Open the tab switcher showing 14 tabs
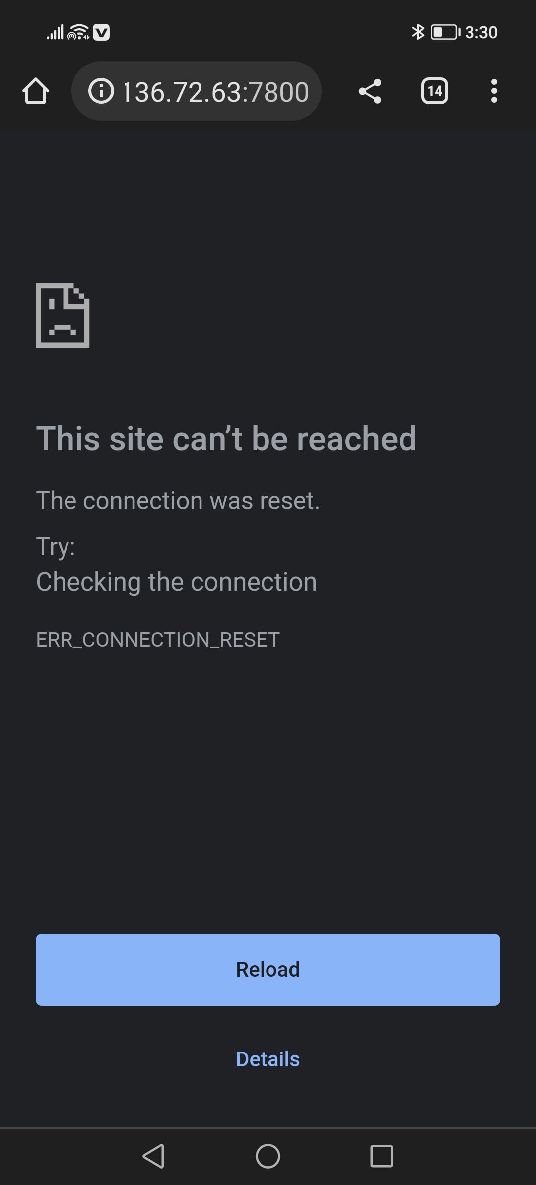Screen dimensions: 536x1185 click(x=435, y=91)
